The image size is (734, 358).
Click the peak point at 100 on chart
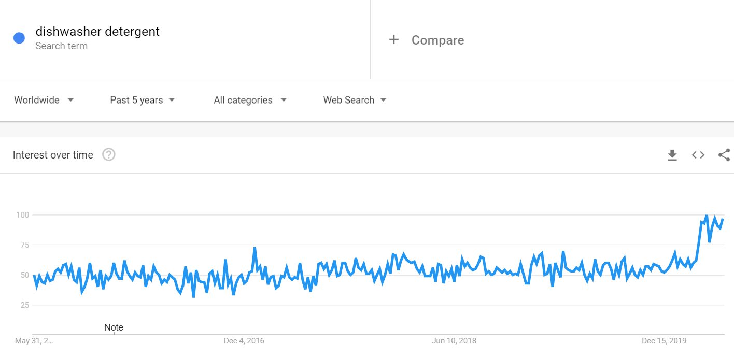pos(706,215)
